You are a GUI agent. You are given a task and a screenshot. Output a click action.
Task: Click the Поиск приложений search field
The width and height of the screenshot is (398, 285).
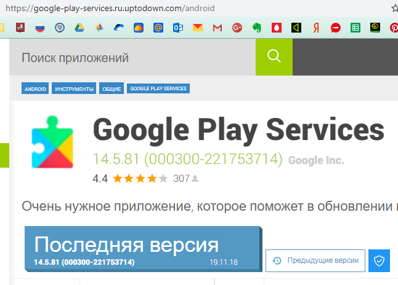[132, 57]
